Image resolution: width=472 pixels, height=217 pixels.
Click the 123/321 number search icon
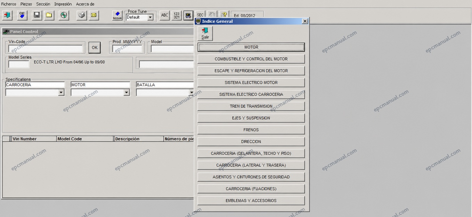(x=177, y=15)
